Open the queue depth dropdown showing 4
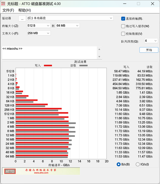The width and height of the screenshot is (160, 184). pyautogui.click(x=151, y=41)
